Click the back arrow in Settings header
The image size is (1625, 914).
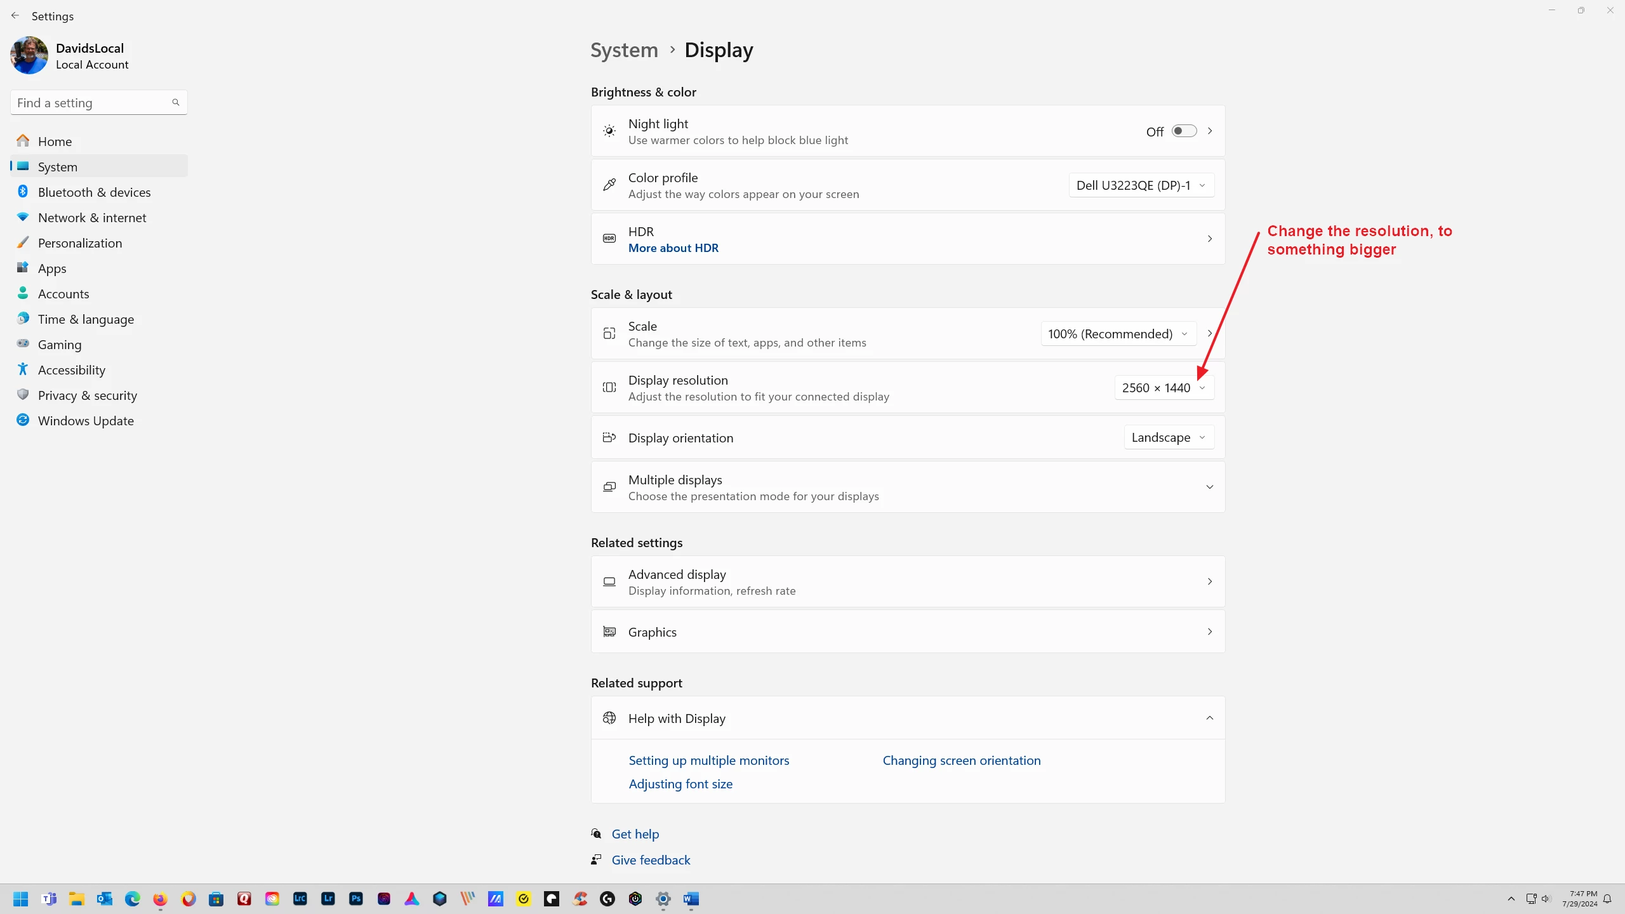tap(15, 16)
